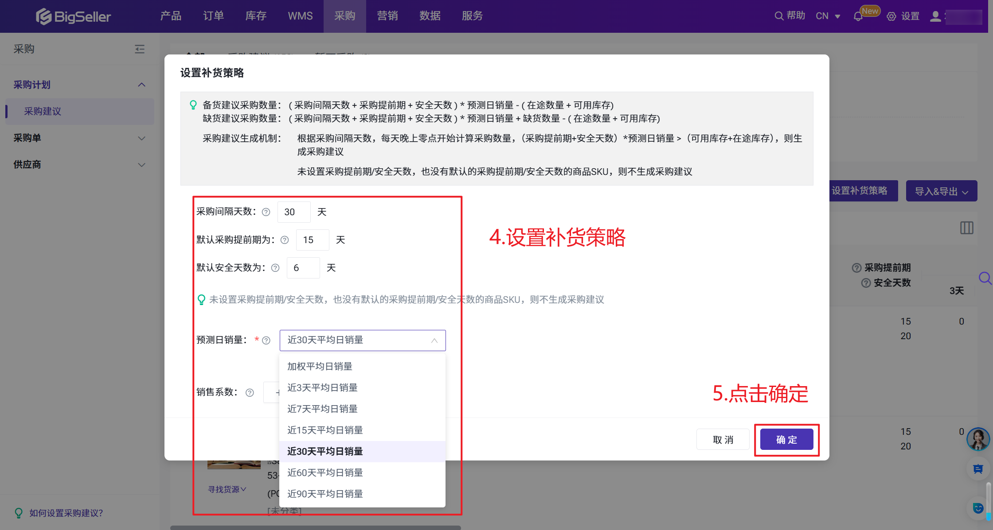Collapse sidebar with the menu fold icon
Image resolution: width=993 pixels, height=530 pixels.
tap(140, 49)
